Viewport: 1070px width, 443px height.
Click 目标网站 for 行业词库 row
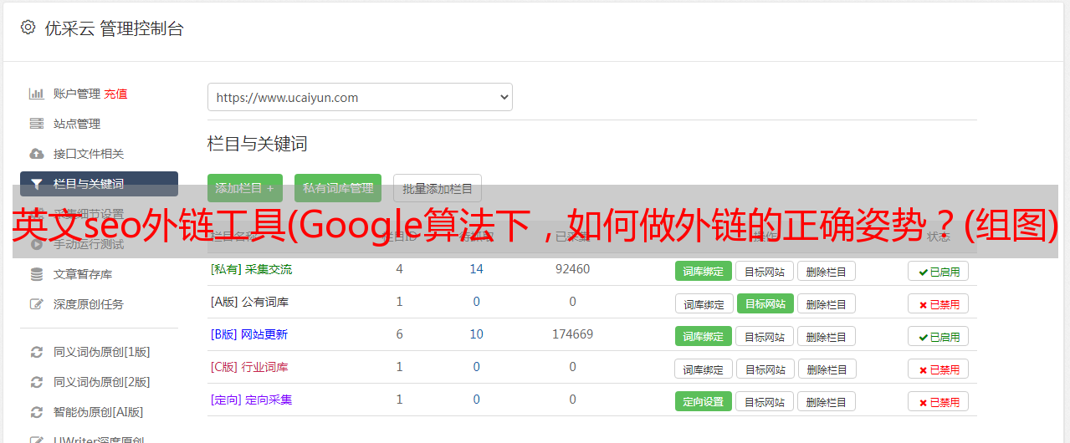[765, 369]
